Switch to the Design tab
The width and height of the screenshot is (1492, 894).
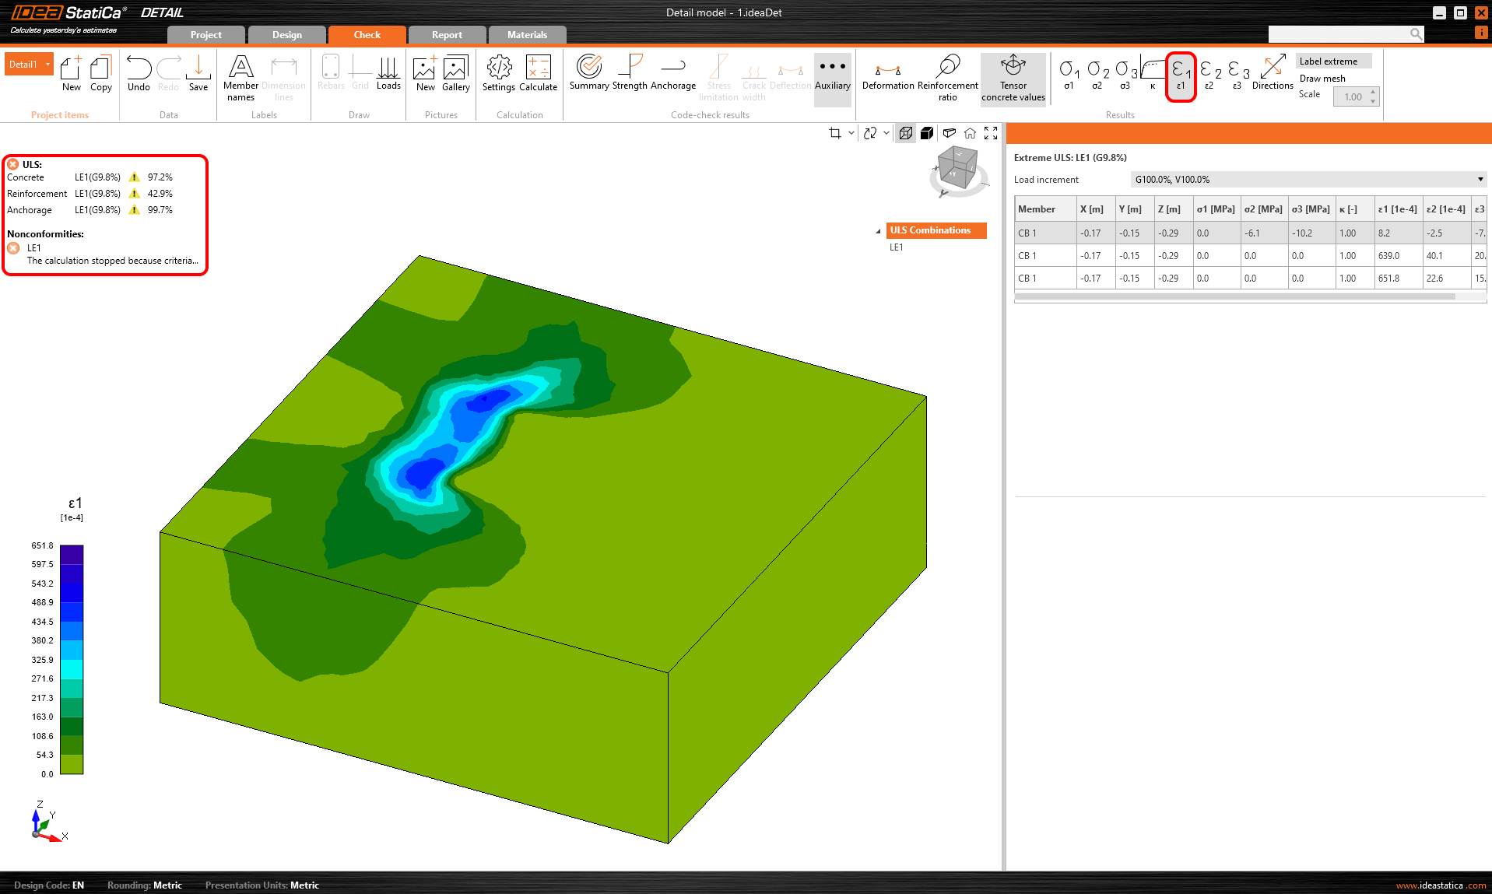tap(286, 35)
